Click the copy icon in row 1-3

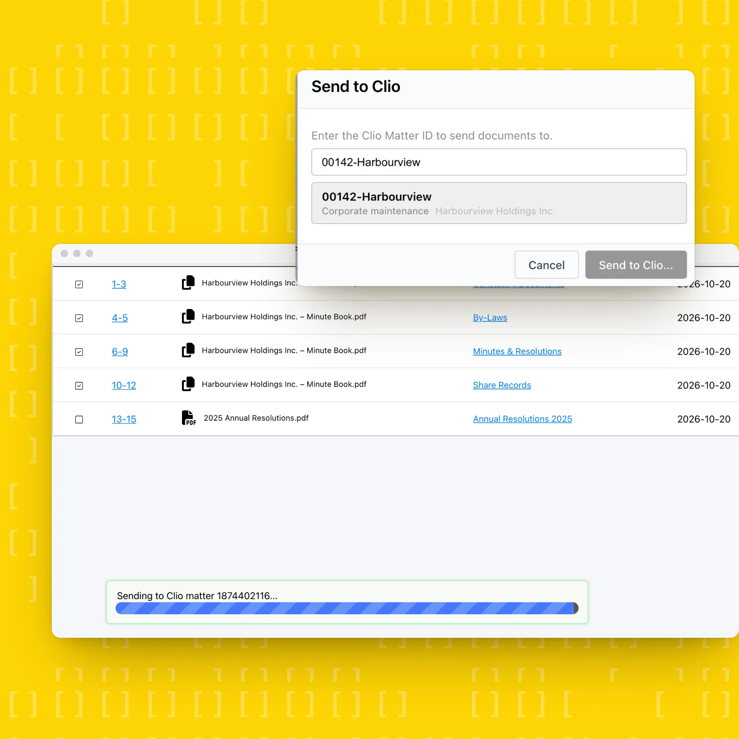pyautogui.click(x=188, y=283)
